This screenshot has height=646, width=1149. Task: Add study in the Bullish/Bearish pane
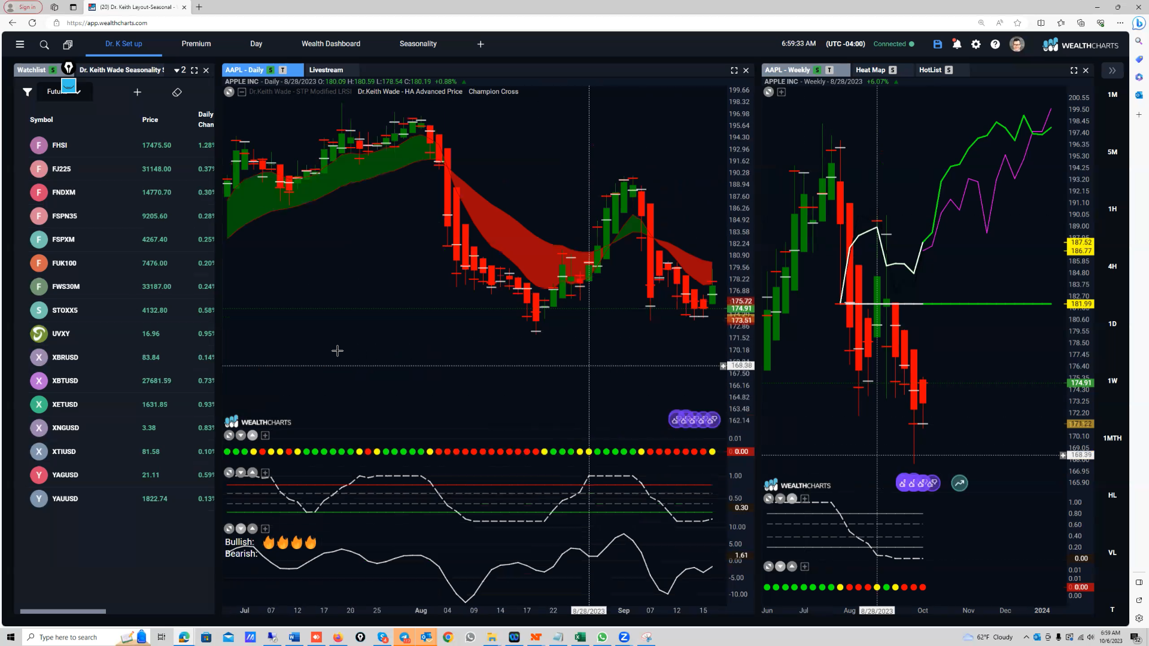pos(265,529)
